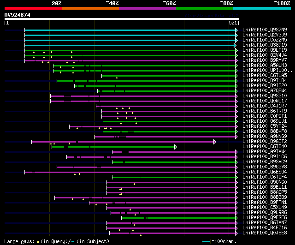295x245 pixels.
Task: Click the green C6TD40 alignment arrowhead
Action: 176,147
